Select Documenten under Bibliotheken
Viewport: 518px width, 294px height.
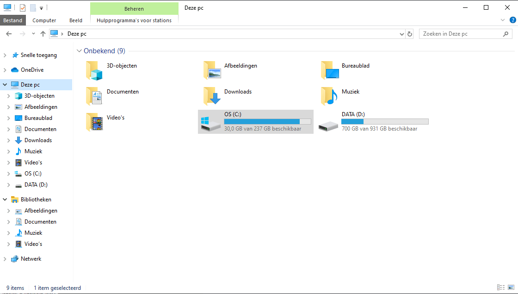[40, 222]
